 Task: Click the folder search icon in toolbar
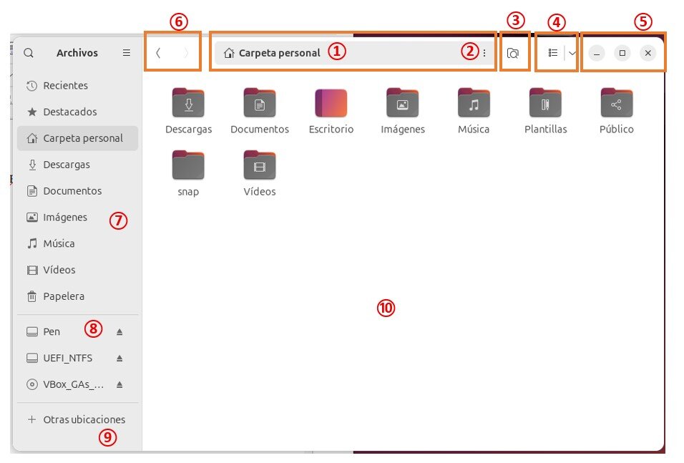pyautogui.click(x=513, y=53)
